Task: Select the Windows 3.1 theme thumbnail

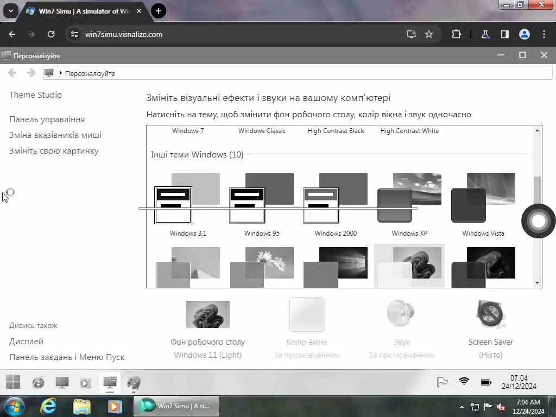Action: [x=187, y=198]
